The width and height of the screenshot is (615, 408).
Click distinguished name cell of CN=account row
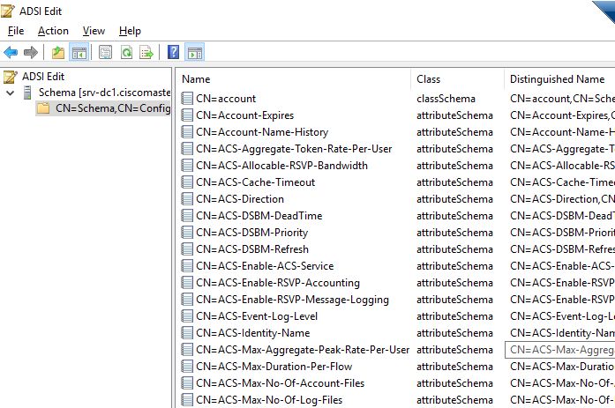(562, 99)
